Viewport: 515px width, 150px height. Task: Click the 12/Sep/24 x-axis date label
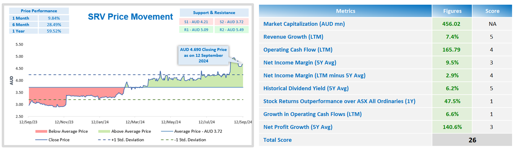click(242, 122)
